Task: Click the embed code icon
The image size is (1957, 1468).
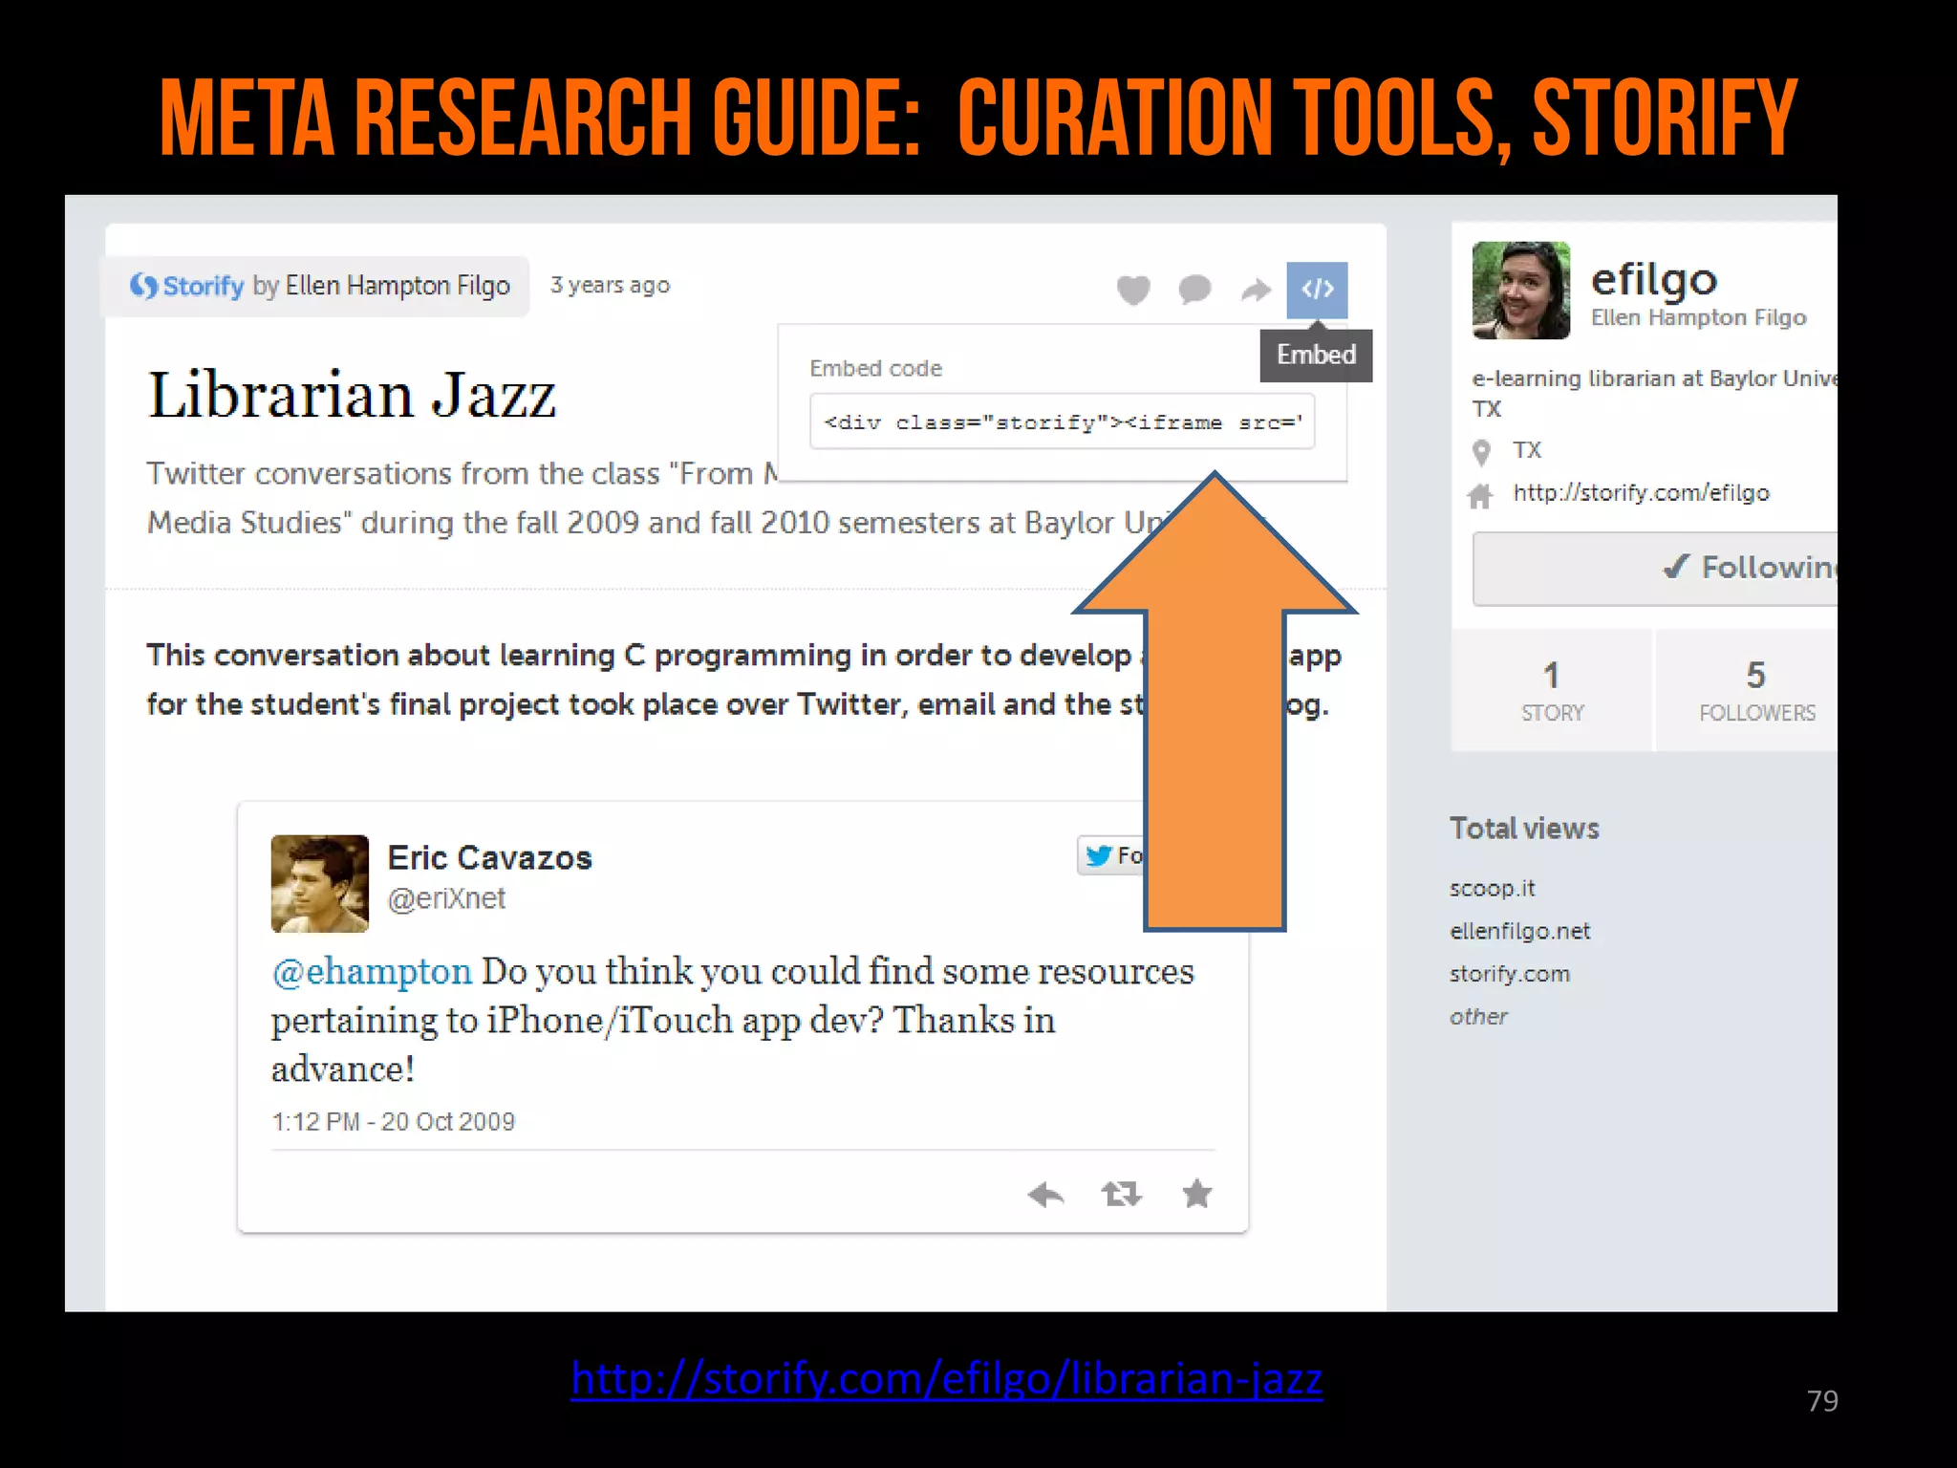Action: pos(1317,289)
